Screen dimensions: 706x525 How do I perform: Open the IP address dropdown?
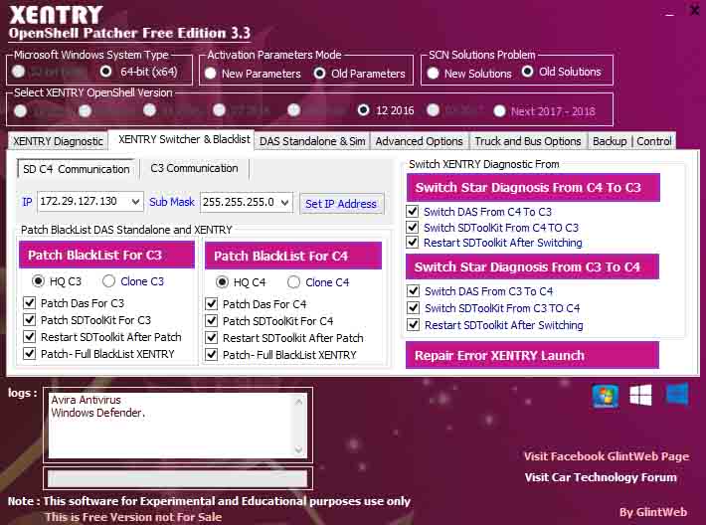(x=135, y=201)
